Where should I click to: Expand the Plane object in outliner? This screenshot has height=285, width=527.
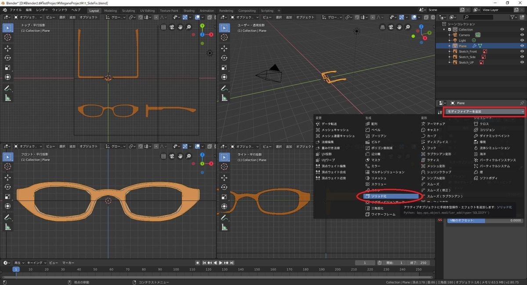pyautogui.click(x=449, y=46)
